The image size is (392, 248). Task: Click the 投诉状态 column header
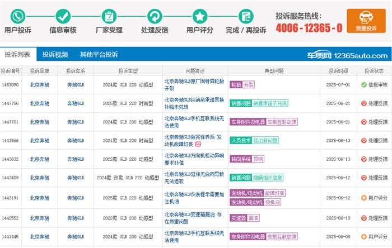click(374, 71)
